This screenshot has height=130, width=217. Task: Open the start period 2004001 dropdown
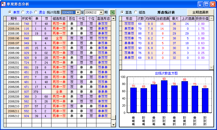(x=78, y=12)
